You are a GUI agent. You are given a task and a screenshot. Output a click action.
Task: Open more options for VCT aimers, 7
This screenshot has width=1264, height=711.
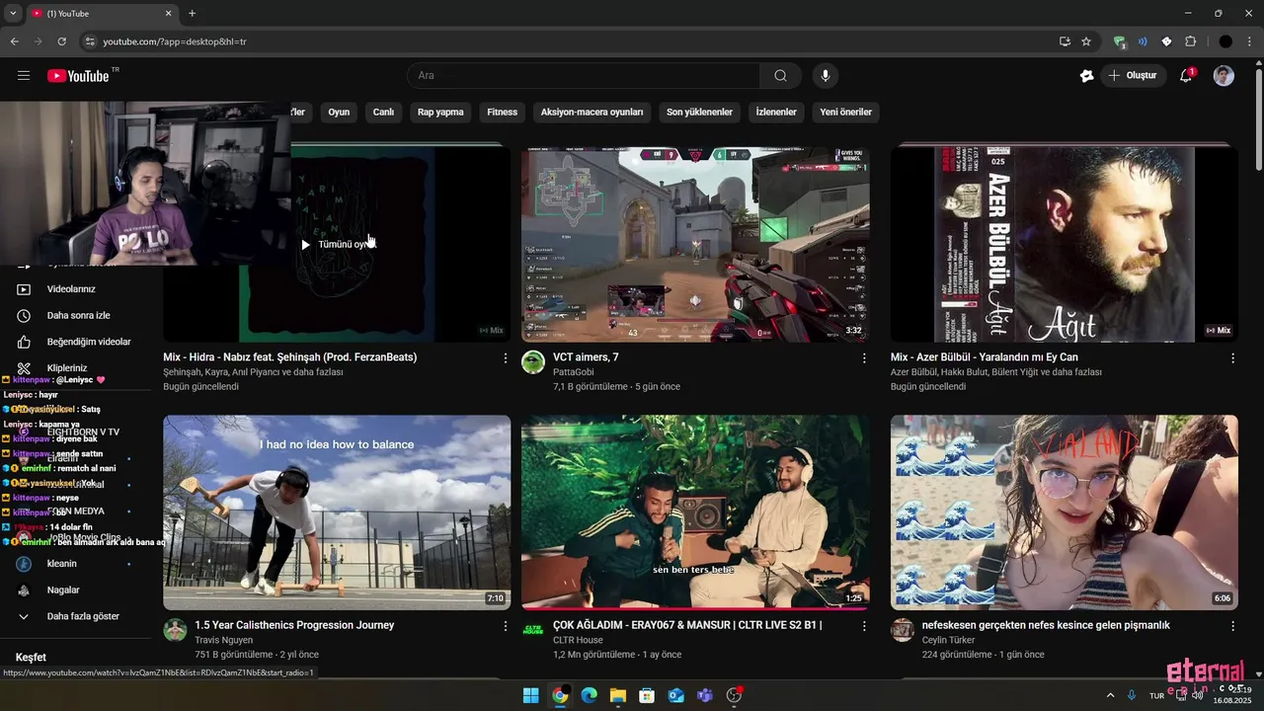[x=864, y=358]
